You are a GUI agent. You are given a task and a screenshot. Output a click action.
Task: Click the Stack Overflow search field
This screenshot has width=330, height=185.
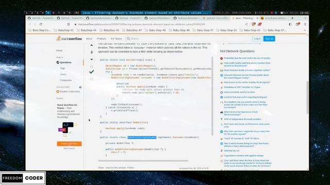click(188, 39)
